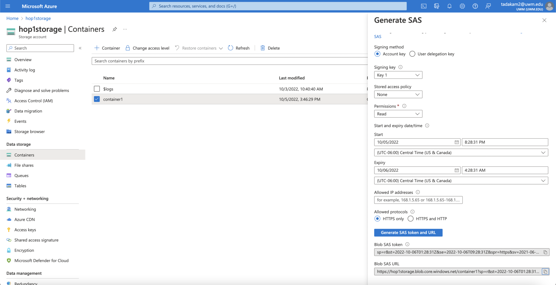Screen dimensions: 556x285
Task: Open the Start date calendar picker
Action: click(456, 142)
